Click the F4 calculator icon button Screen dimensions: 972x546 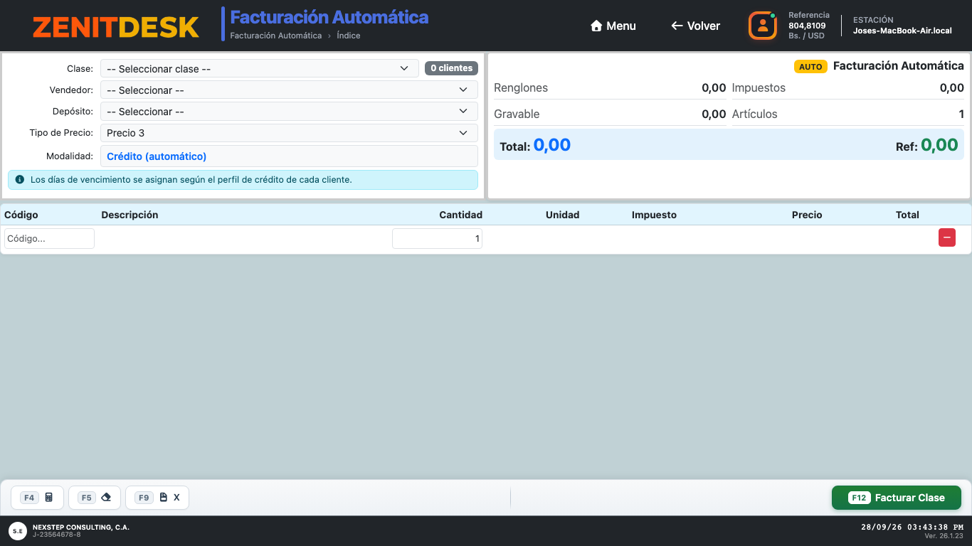tap(38, 498)
